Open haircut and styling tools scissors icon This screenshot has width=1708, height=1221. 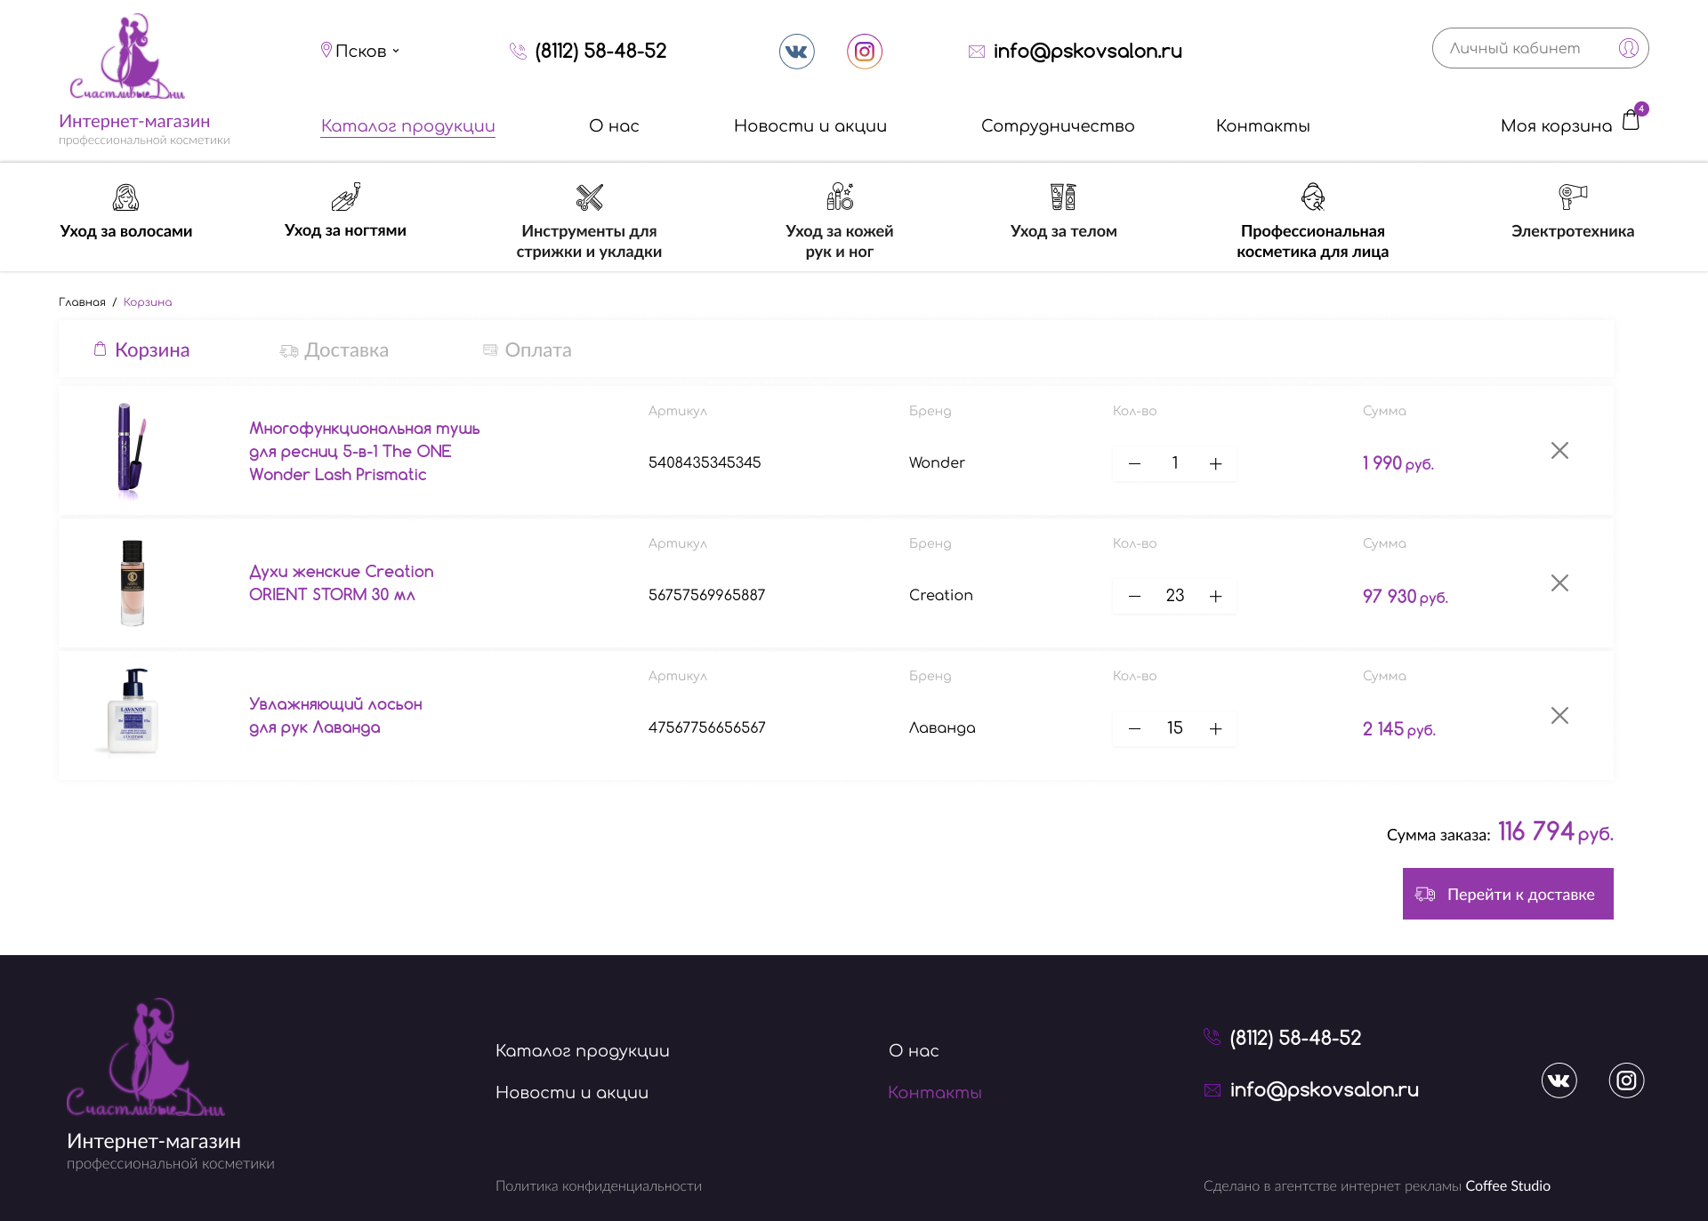click(589, 197)
